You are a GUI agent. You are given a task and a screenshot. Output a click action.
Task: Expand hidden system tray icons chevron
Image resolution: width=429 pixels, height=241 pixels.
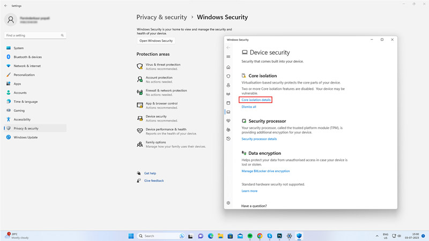377,236
